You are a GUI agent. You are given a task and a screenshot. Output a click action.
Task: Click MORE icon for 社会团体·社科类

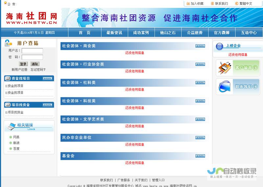pyautogui.click(x=200, y=82)
